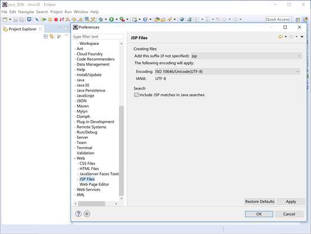This screenshot has width=311, height=234.
Task: Select the Project Explorer tab
Action: click(x=22, y=29)
